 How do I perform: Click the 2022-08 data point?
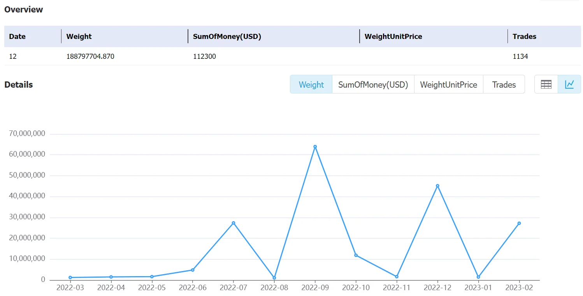pyautogui.click(x=274, y=278)
